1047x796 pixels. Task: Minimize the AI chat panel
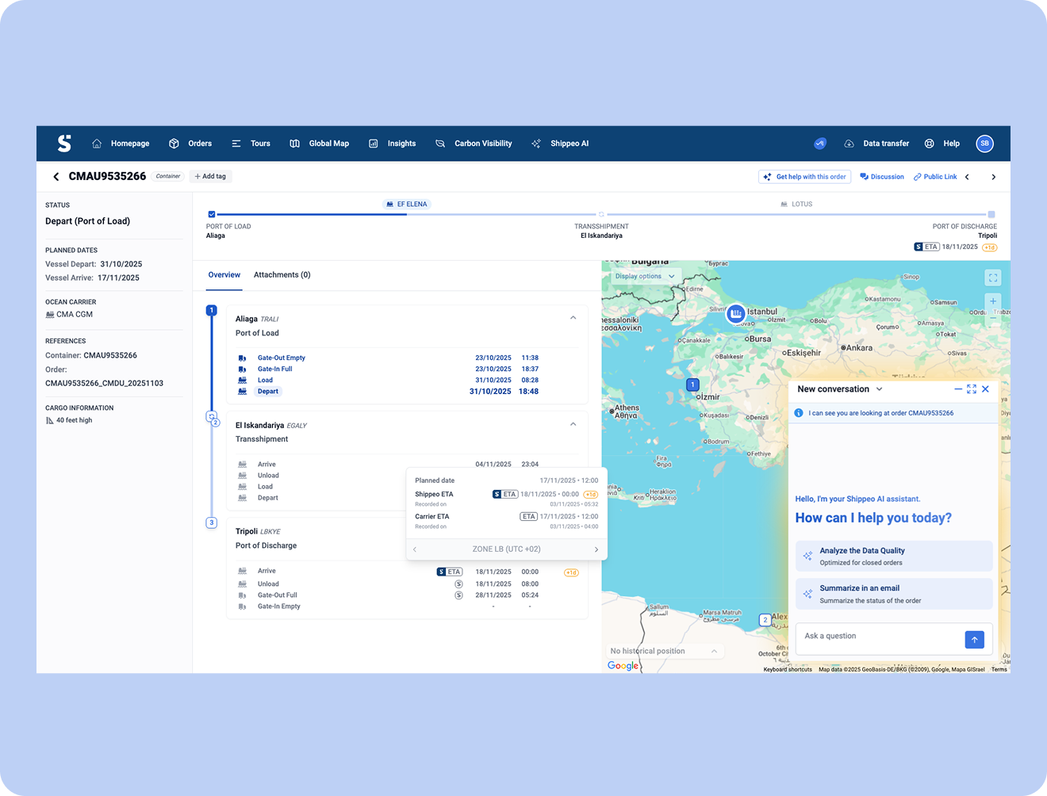[958, 389]
